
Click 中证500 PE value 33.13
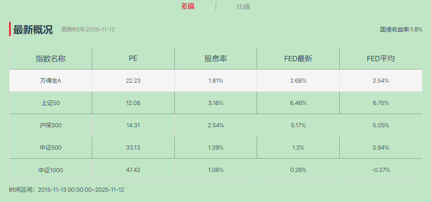click(133, 147)
